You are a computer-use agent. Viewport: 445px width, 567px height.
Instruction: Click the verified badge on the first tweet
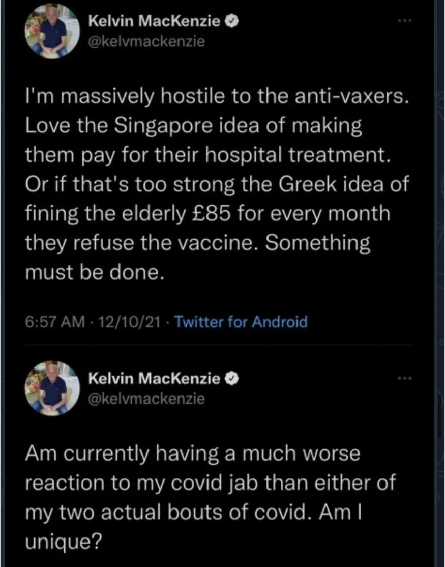tap(229, 21)
